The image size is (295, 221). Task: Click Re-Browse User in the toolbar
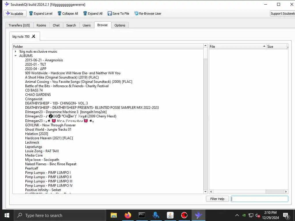[148, 14]
